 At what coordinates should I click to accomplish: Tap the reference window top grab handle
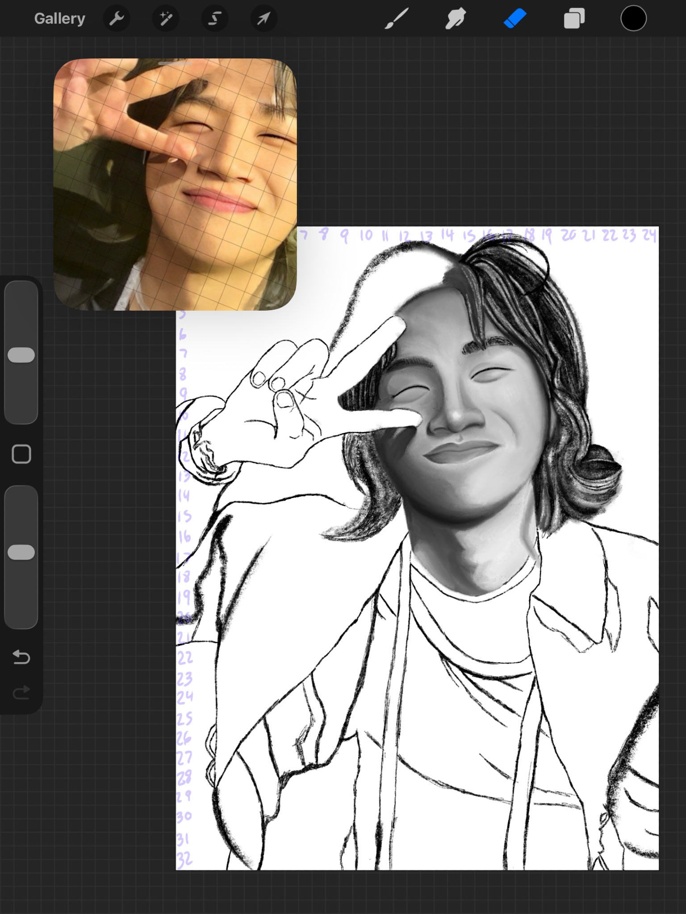pos(175,63)
